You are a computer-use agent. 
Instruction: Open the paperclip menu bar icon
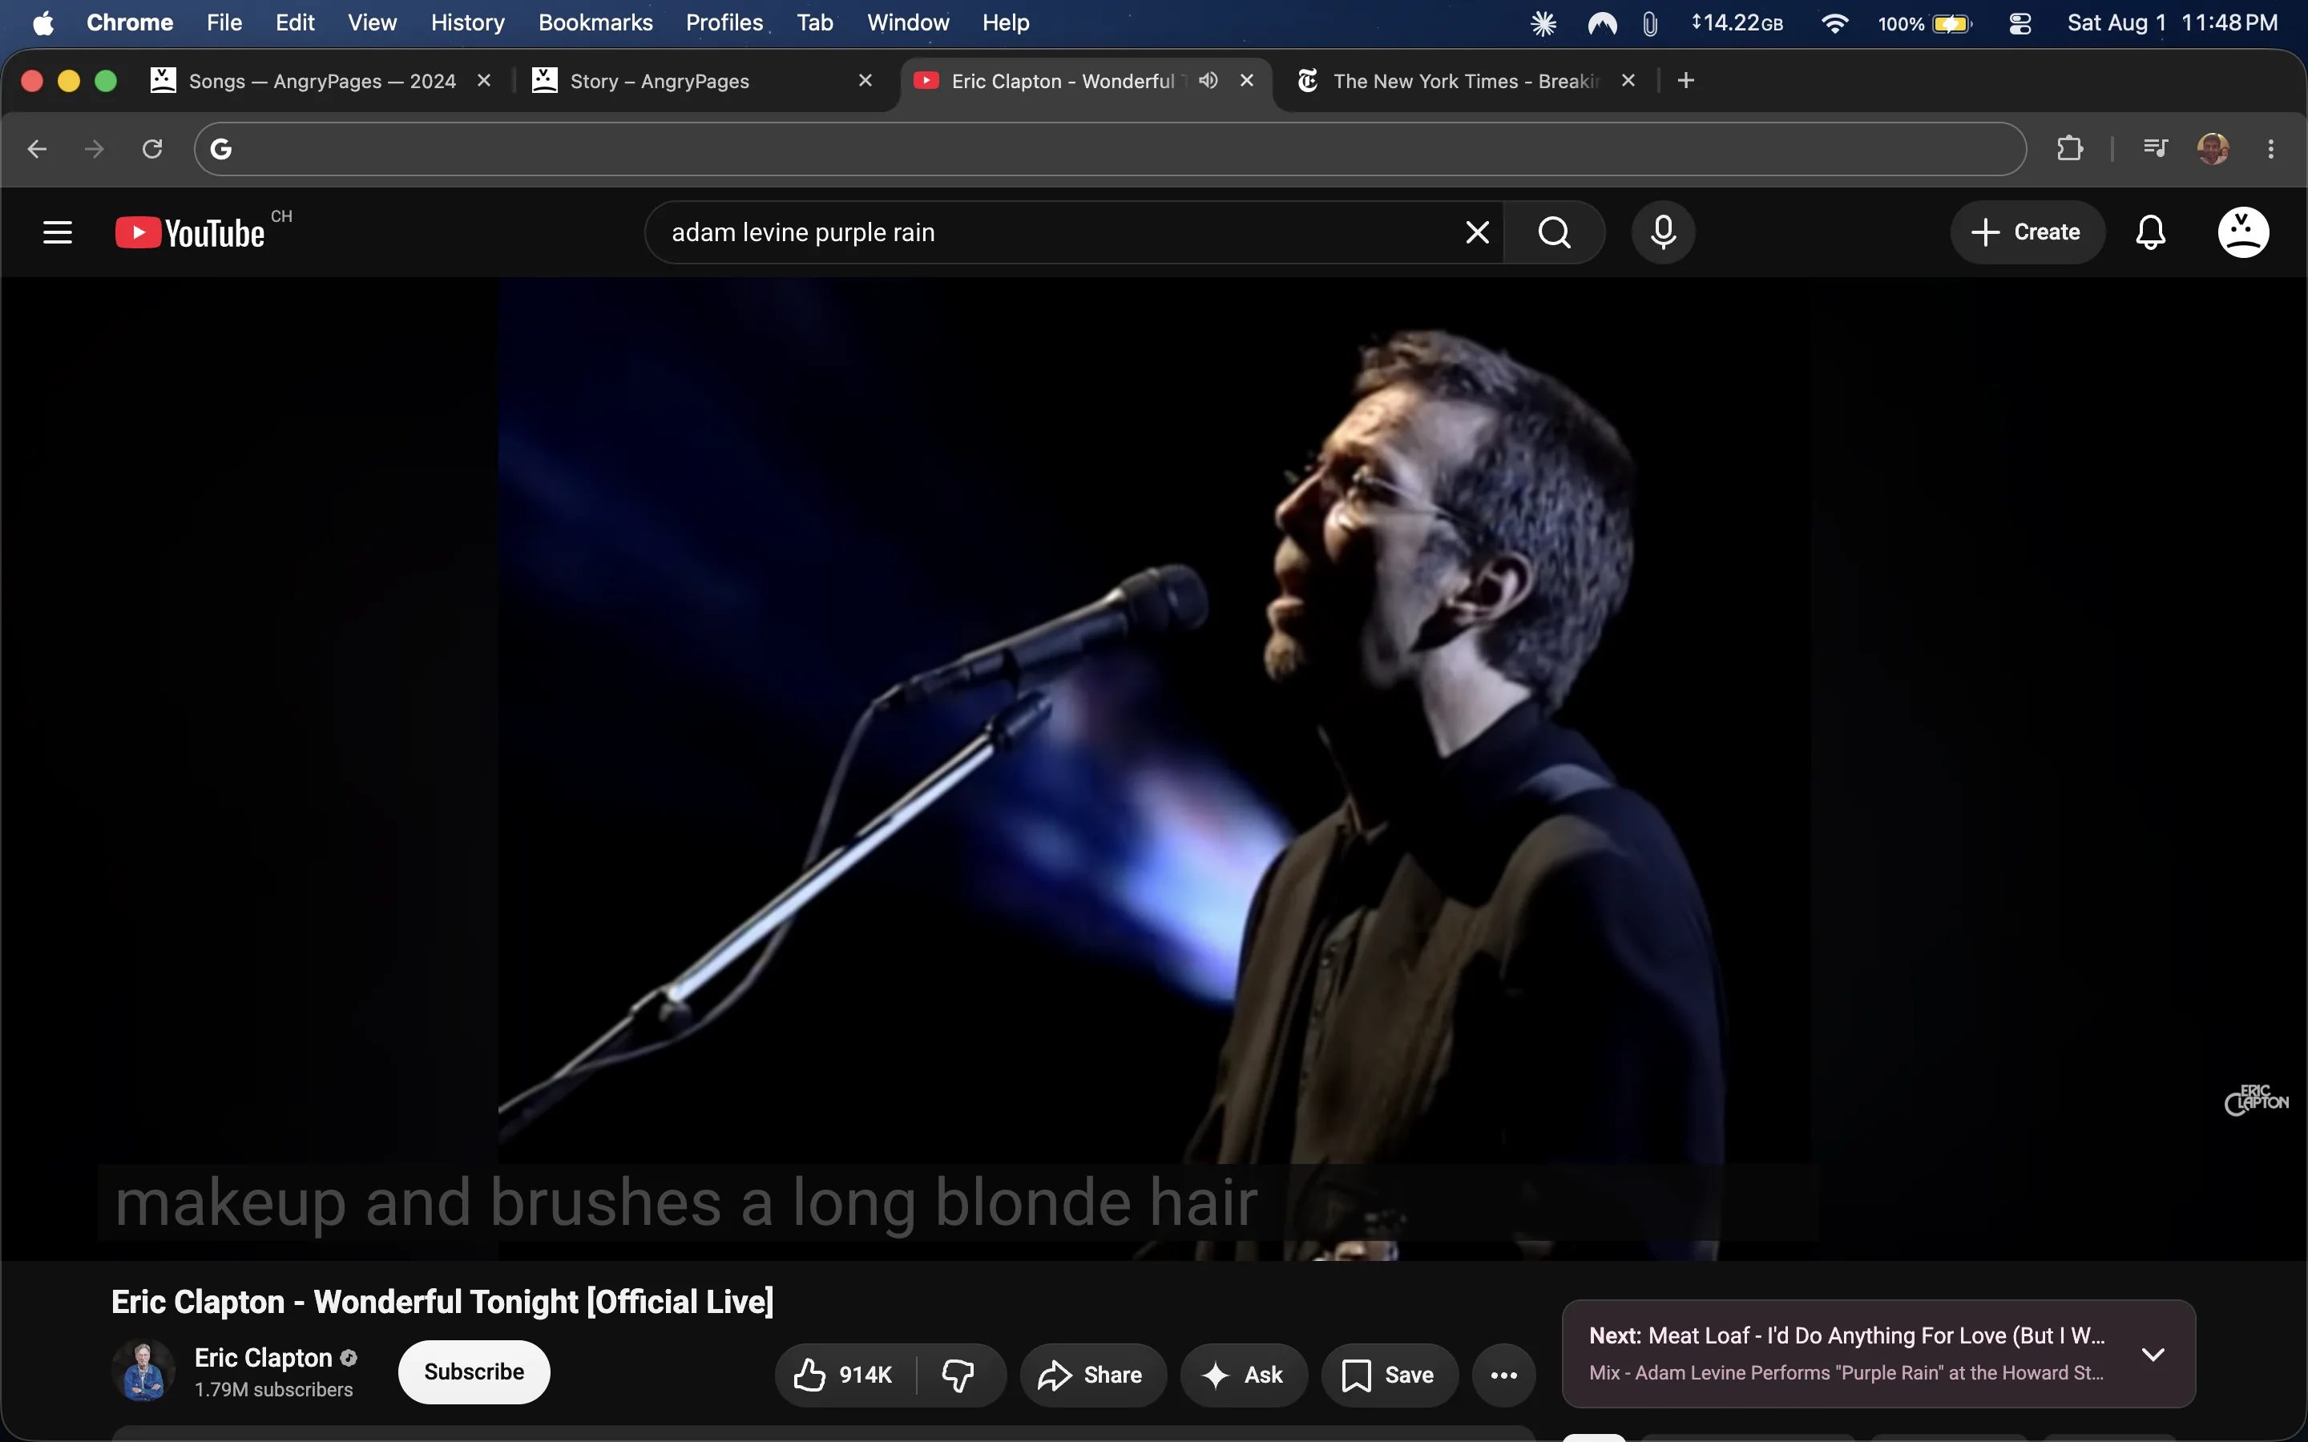click(x=1650, y=23)
